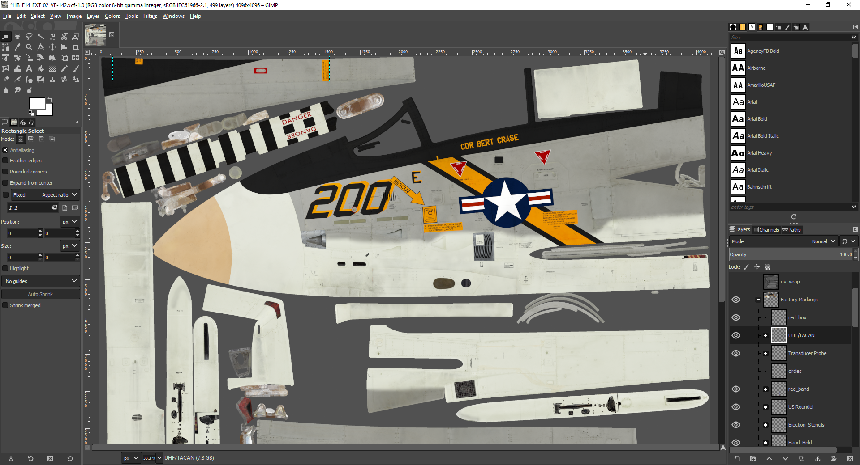The height and width of the screenshot is (465, 860).
Task: Select the Eraser tool
Action: coord(6,79)
